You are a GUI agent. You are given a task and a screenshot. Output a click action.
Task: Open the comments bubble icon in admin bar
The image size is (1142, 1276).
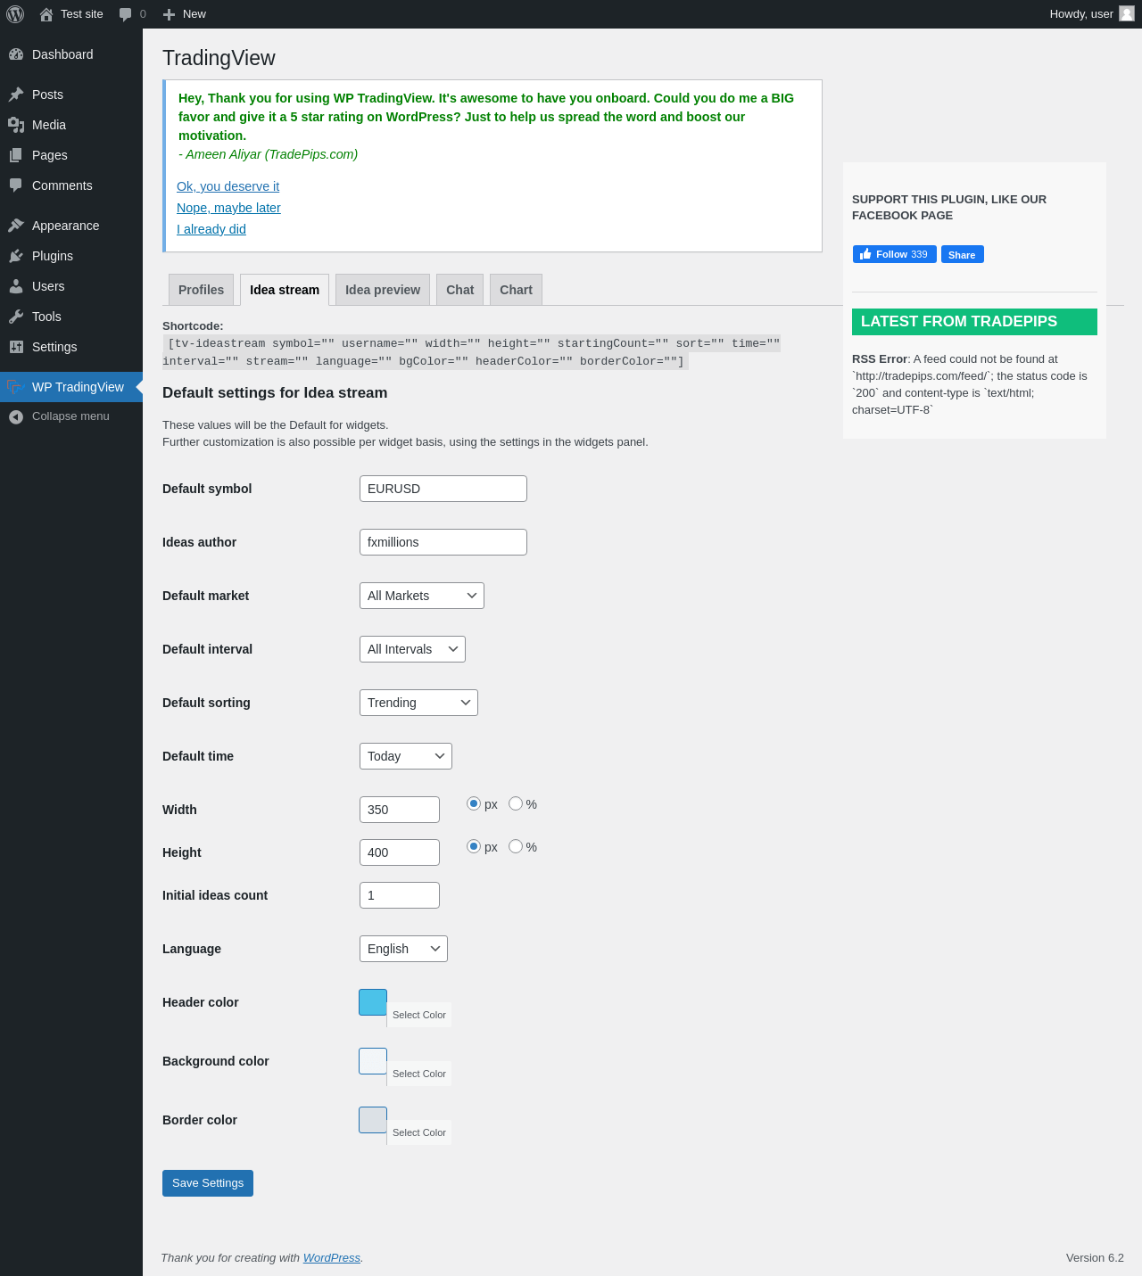(126, 14)
